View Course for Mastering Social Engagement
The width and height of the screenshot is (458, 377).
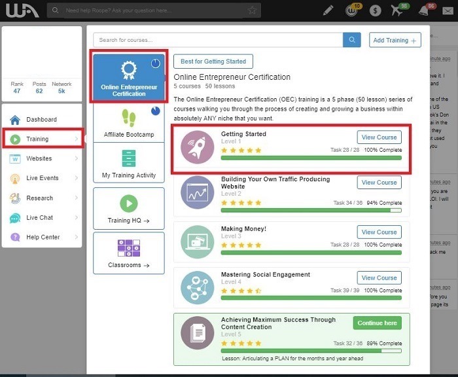[379, 278]
